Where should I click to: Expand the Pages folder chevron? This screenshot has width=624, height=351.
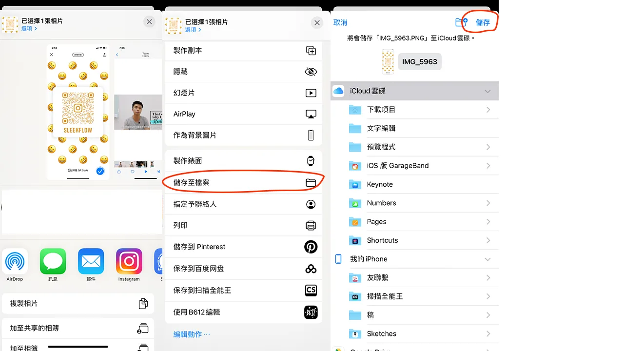(x=488, y=222)
